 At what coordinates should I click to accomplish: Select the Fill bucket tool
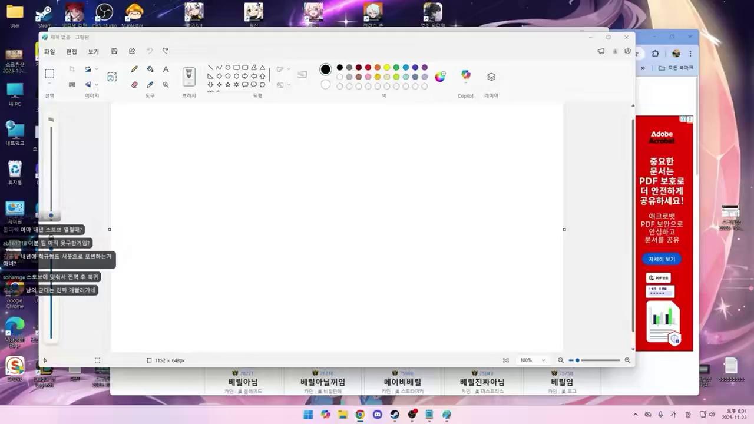click(150, 69)
